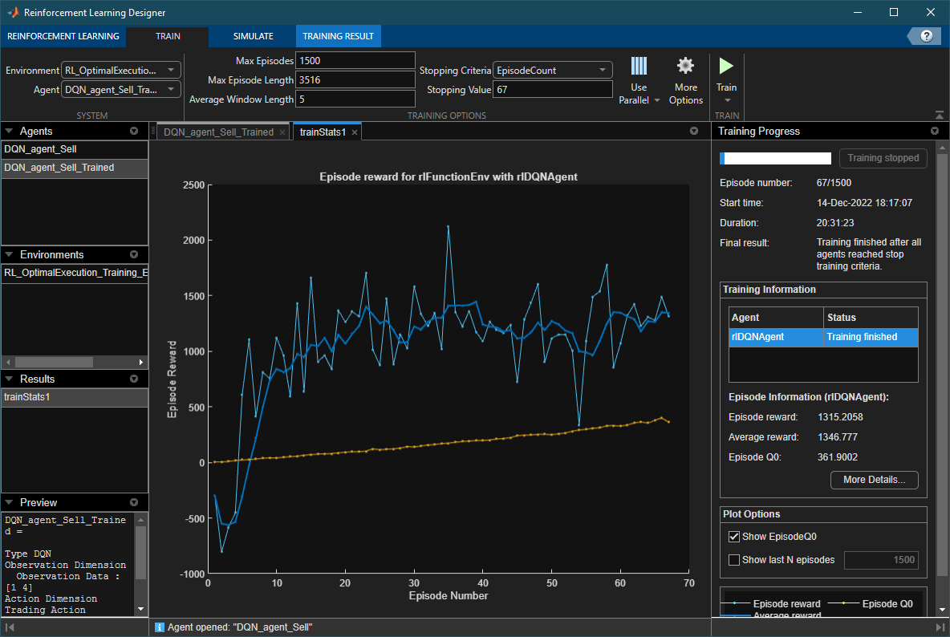Collapse the toolstrip using the corner icon
This screenshot has width=950, height=637.
(940, 115)
